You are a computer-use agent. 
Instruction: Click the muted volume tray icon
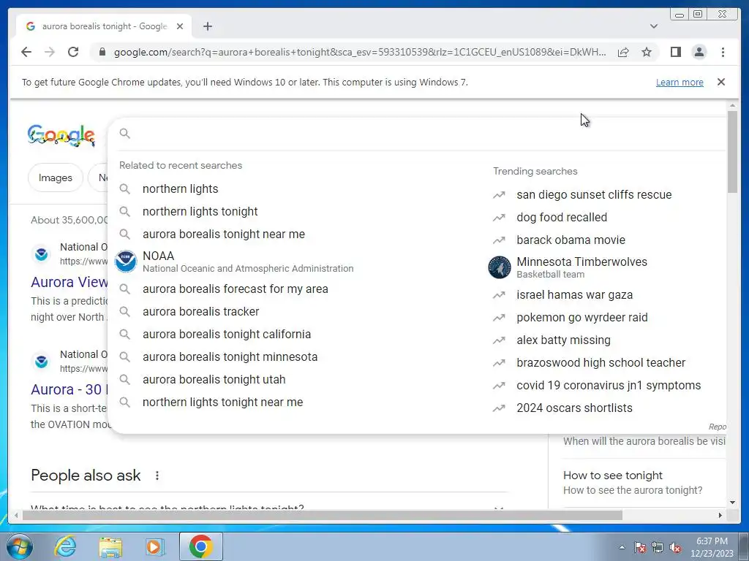[675, 548]
